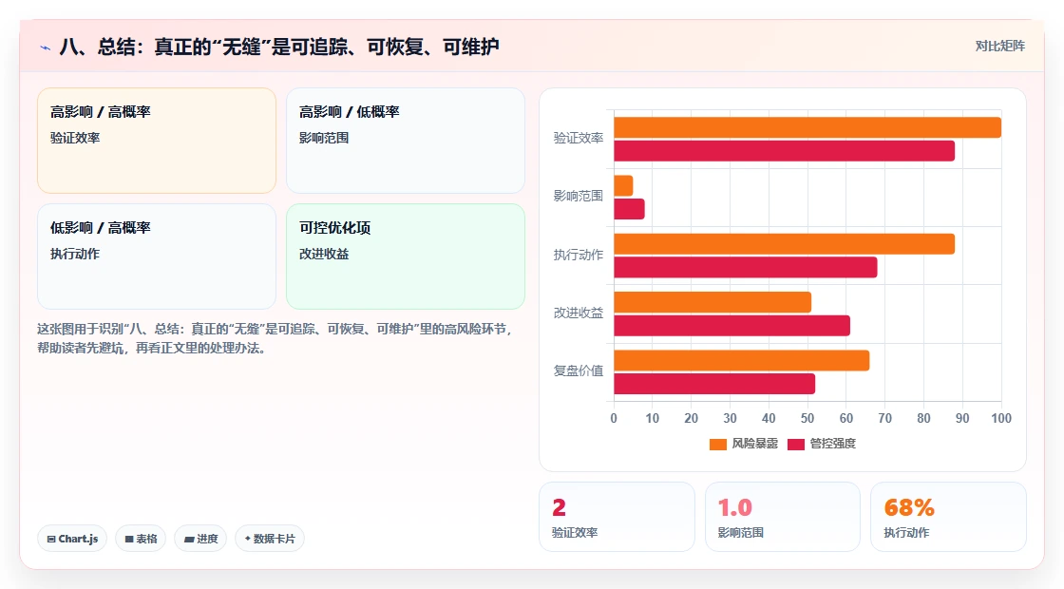Click the orange 执行动作 bar
The width and height of the screenshot is (1064, 589).
(x=785, y=244)
